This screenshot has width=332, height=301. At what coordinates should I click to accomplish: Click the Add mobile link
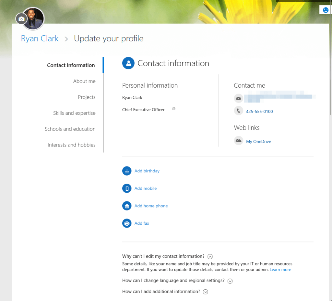[146, 188]
